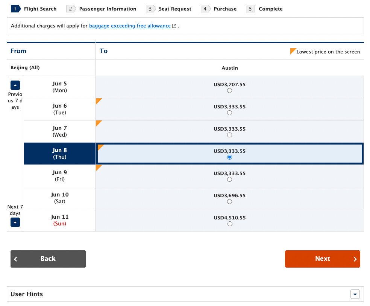The height and width of the screenshot is (306, 370).
Task: Click the step 2 Passenger Information badge
Action: (71, 9)
